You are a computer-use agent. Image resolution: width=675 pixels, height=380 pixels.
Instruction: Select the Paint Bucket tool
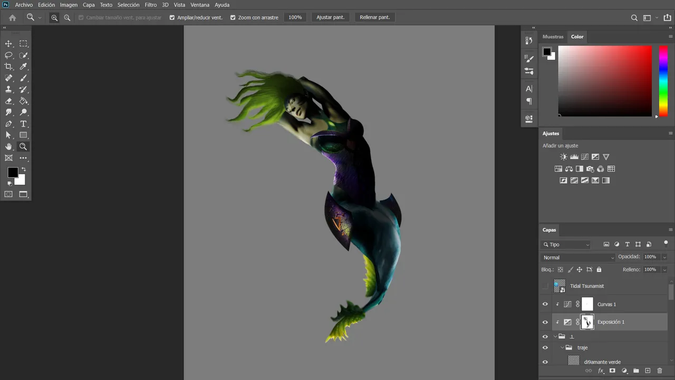[x=23, y=101]
